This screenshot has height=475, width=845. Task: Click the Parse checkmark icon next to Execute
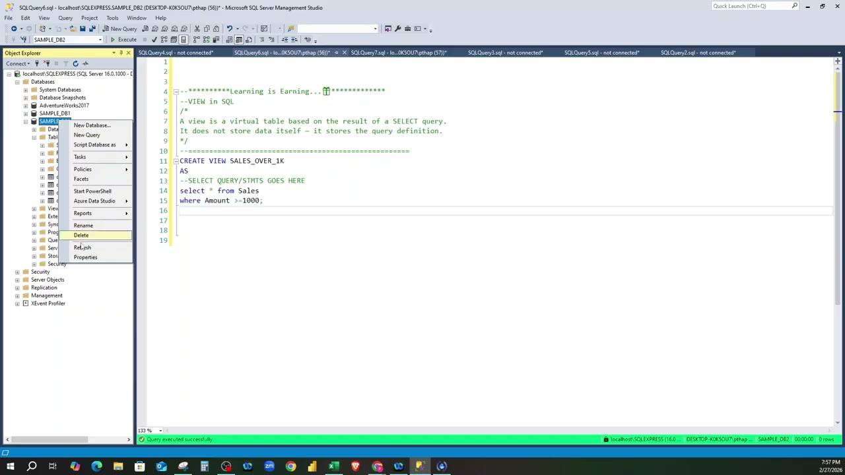154,40
